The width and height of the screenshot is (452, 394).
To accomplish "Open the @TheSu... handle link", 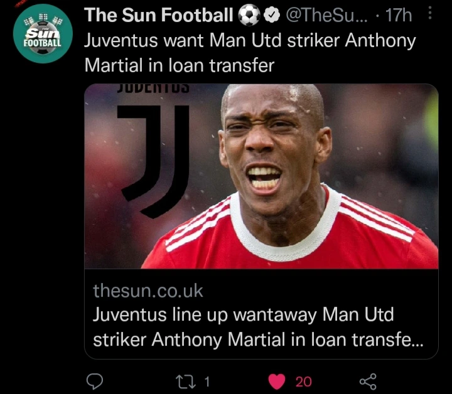I will click(x=327, y=15).
